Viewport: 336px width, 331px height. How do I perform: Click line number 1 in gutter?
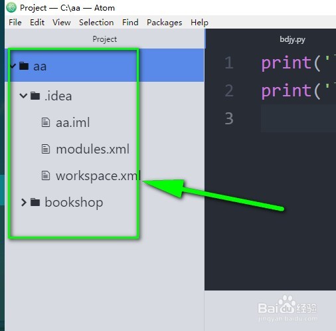tap(229, 62)
